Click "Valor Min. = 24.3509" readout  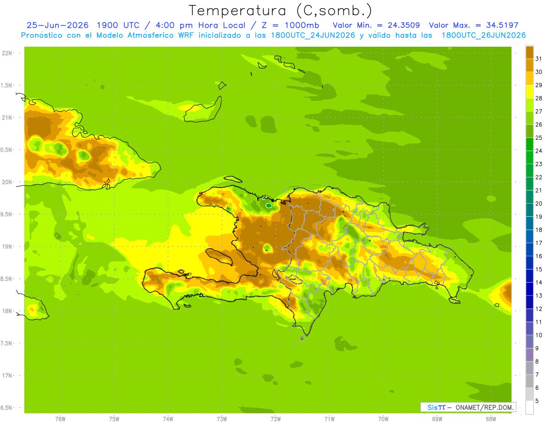[376, 25]
